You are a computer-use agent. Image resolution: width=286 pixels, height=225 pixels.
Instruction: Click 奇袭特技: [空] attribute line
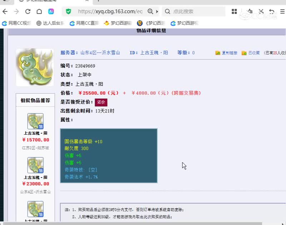(81, 170)
